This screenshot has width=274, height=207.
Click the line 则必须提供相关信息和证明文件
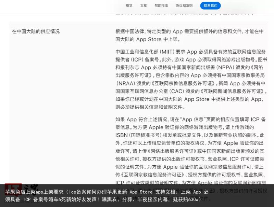(150, 107)
